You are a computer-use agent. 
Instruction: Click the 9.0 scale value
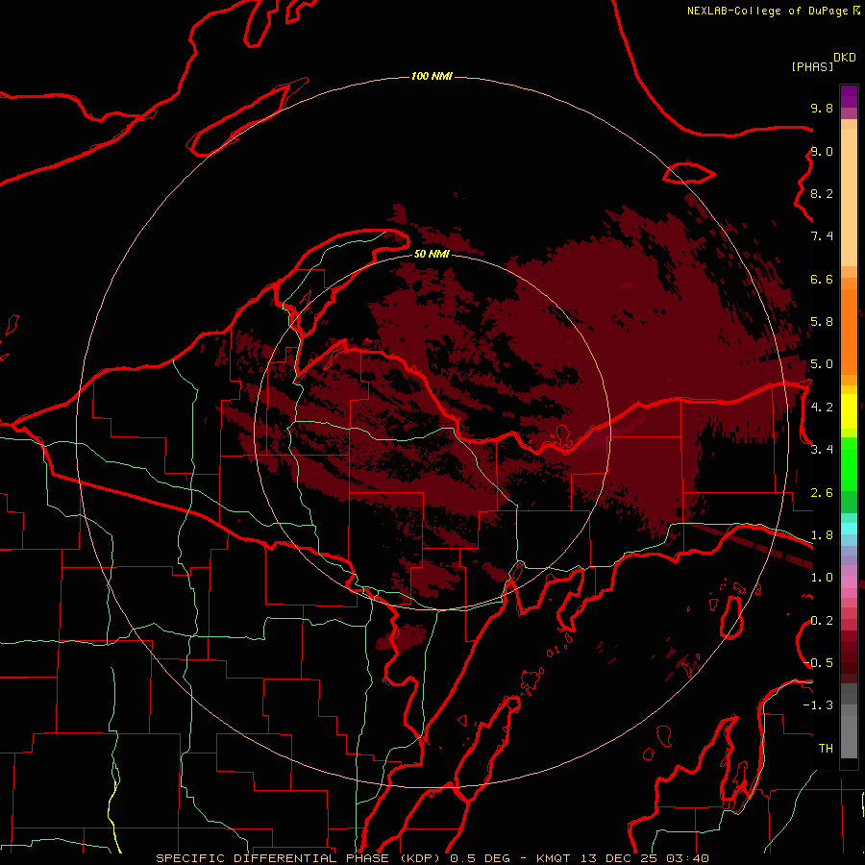pyautogui.click(x=822, y=151)
